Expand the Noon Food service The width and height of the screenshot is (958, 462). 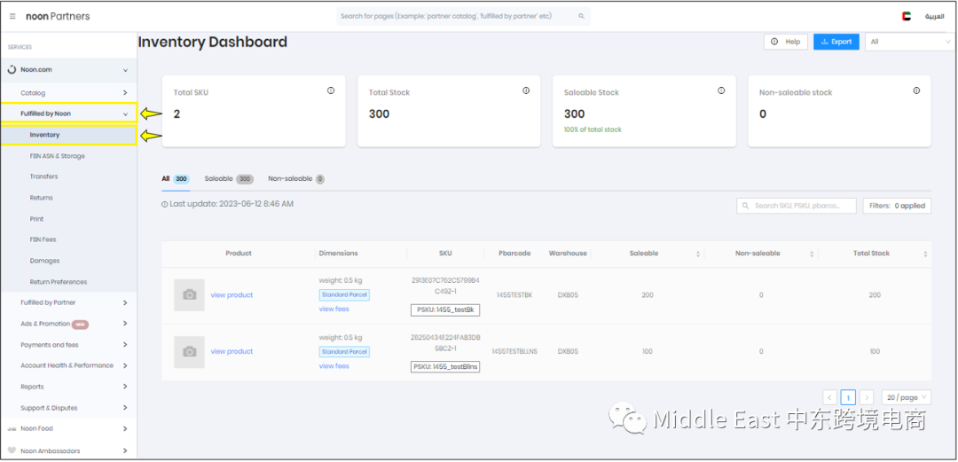pos(125,429)
